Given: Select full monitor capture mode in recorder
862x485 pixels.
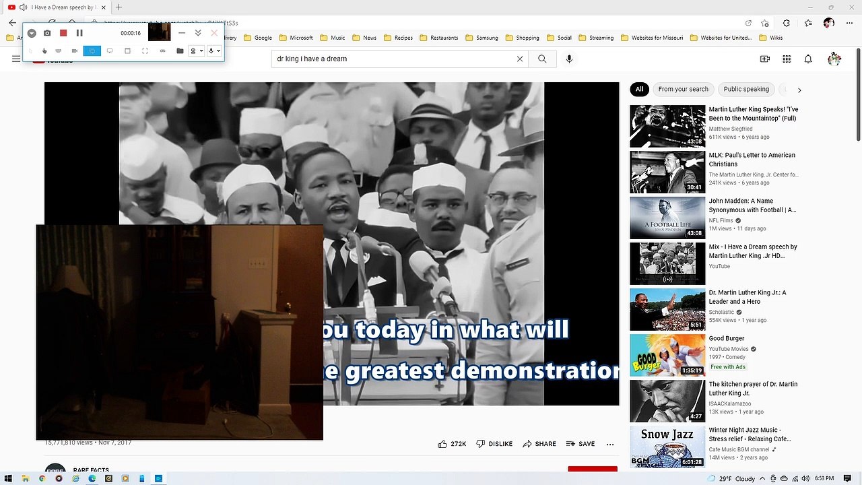Looking at the screenshot, I should coord(110,51).
